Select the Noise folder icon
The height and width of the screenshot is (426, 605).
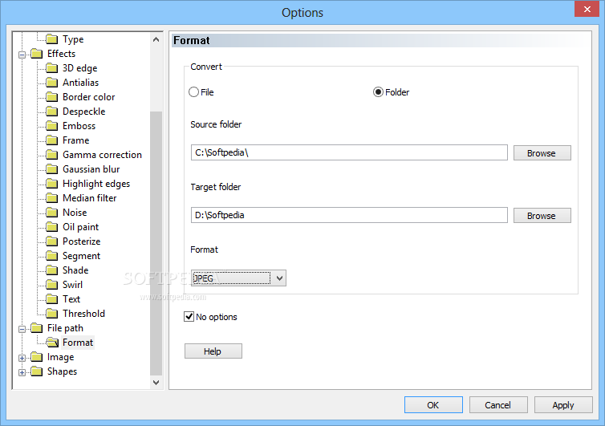click(x=51, y=213)
